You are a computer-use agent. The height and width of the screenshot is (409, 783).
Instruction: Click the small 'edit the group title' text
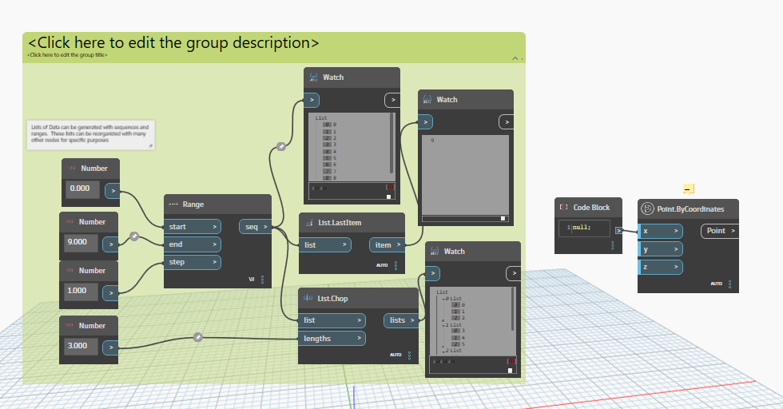[x=67, y=55]
